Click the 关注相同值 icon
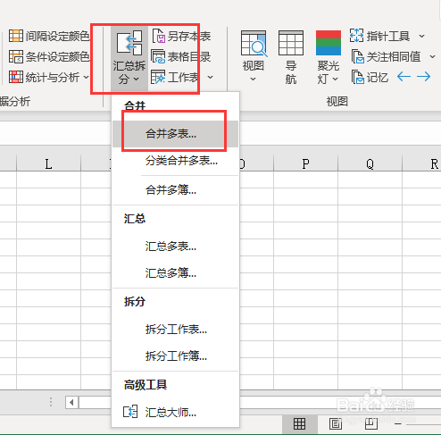Viewport: 441px width, 435px height. click(357, 56)
